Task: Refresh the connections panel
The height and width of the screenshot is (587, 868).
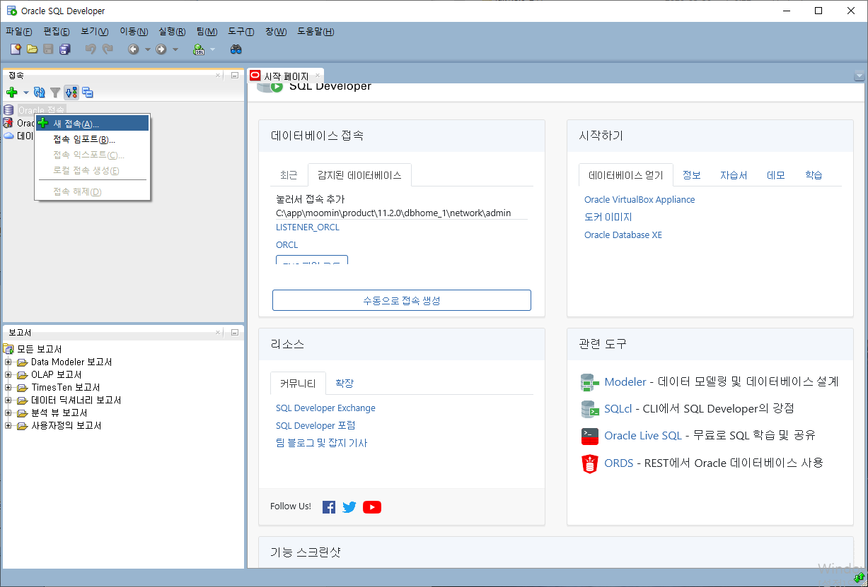Action: [x=40, y=93]
